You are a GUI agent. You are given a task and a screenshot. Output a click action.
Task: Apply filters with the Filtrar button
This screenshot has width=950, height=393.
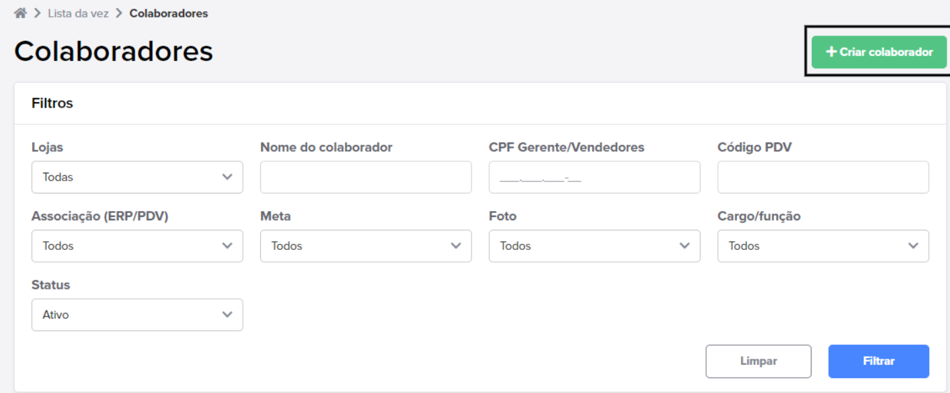(879, 361)
